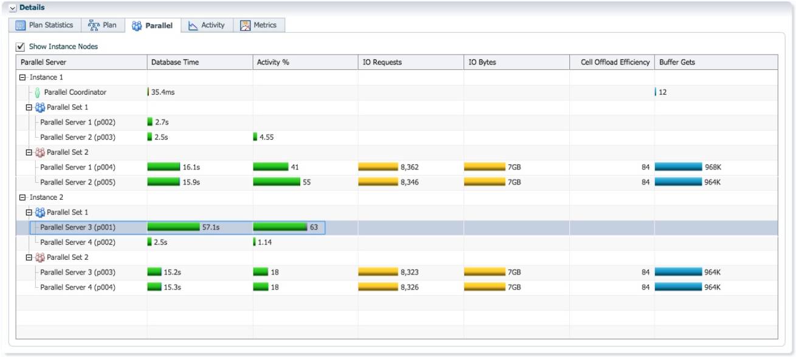Click the 15.9s database time value
The image size is (796, 357).
pos(191,182)
